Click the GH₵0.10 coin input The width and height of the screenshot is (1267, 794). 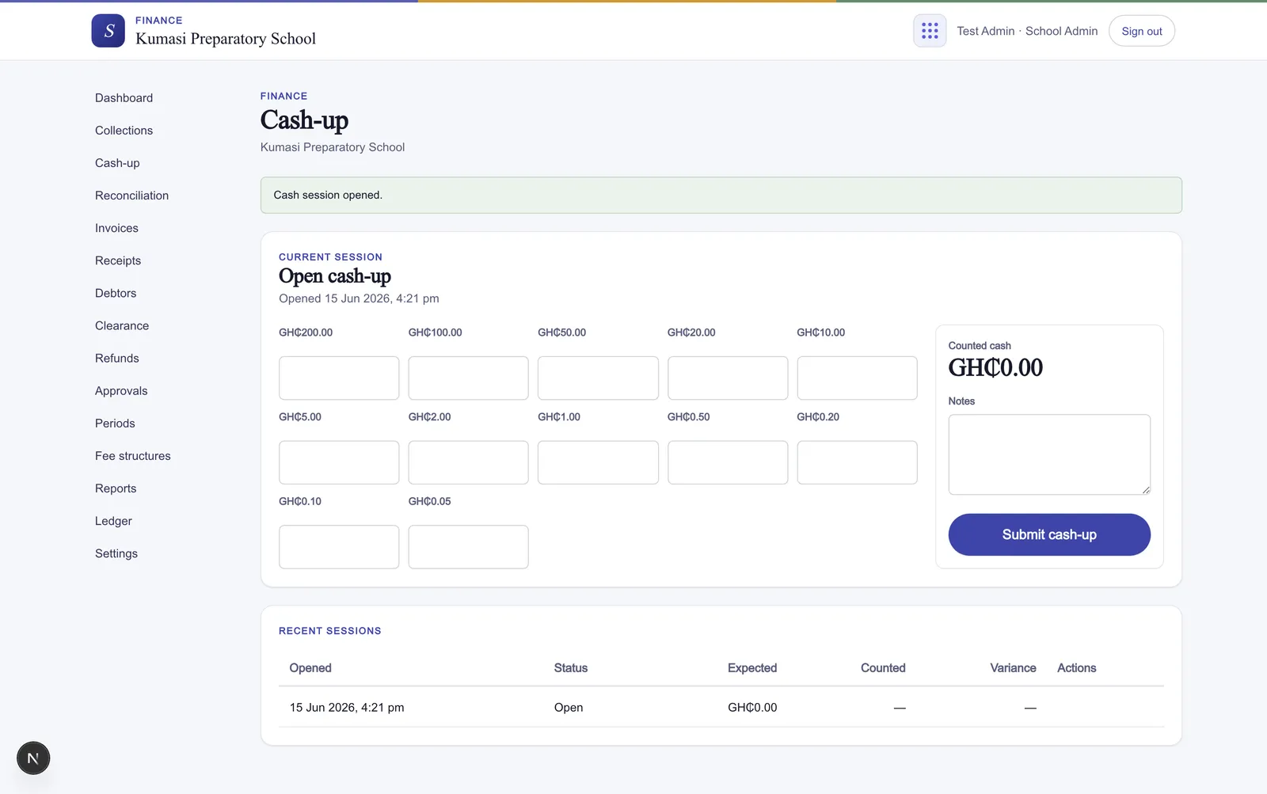pos(339,547)
